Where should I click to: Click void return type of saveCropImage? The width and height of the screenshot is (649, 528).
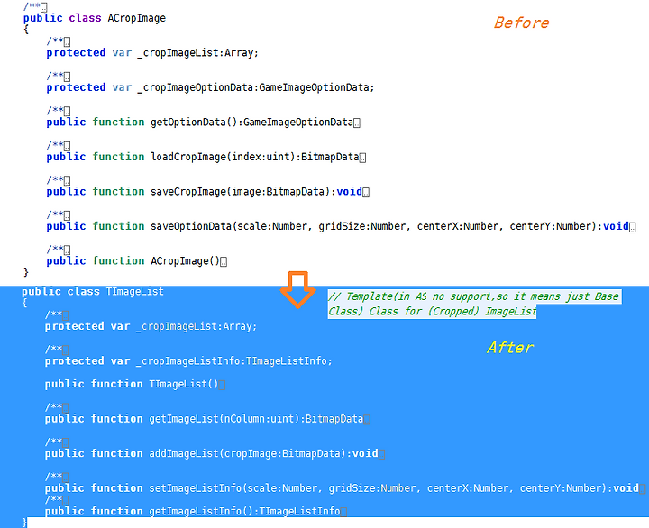(x=350, y=192)
